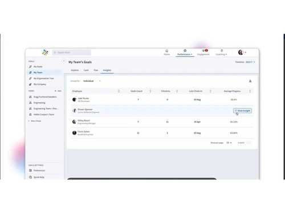Click Timin Salem's 62.64% progress value
Screen dimensions: 285x214
click(234, 133)
